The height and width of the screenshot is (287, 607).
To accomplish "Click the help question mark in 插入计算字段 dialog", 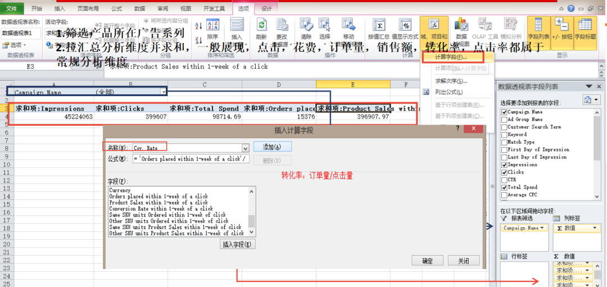I will coord(459,129).
